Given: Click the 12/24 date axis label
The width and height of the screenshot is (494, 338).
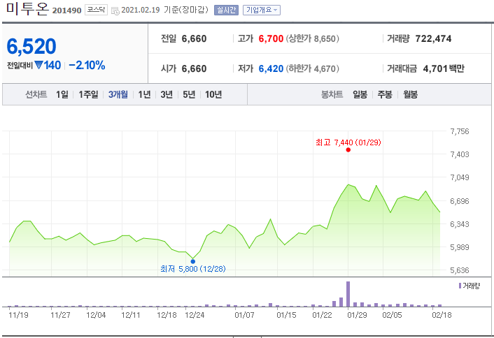Looking at the screenshot, I should click(x=195, y=315).
